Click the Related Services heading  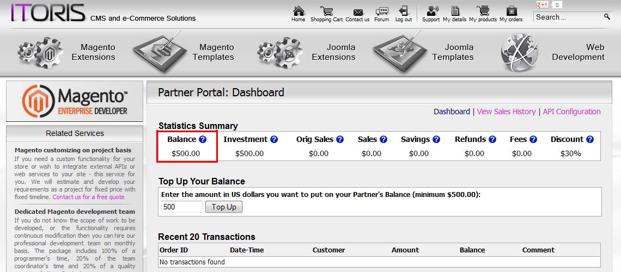(75, 133)
